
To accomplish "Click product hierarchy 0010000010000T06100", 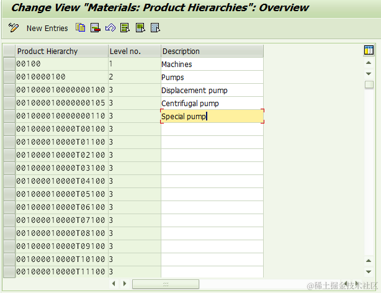I will click(x=61, y=207).
